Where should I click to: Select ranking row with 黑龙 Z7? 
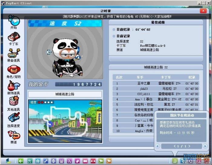tap(156, 105)
